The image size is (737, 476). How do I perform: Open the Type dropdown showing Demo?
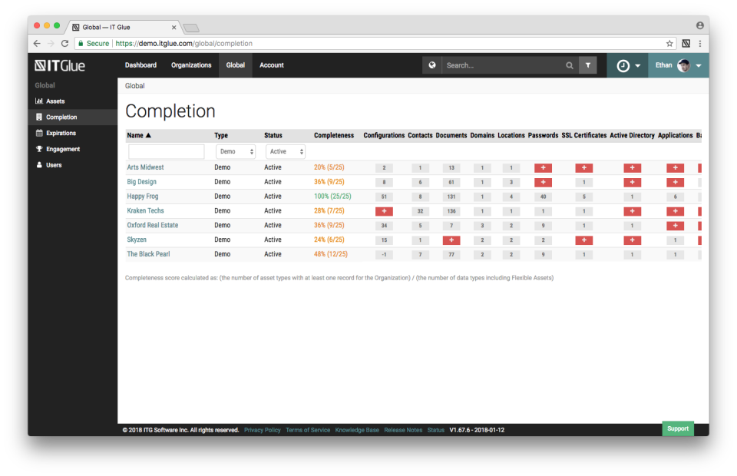tap(235, 151)
